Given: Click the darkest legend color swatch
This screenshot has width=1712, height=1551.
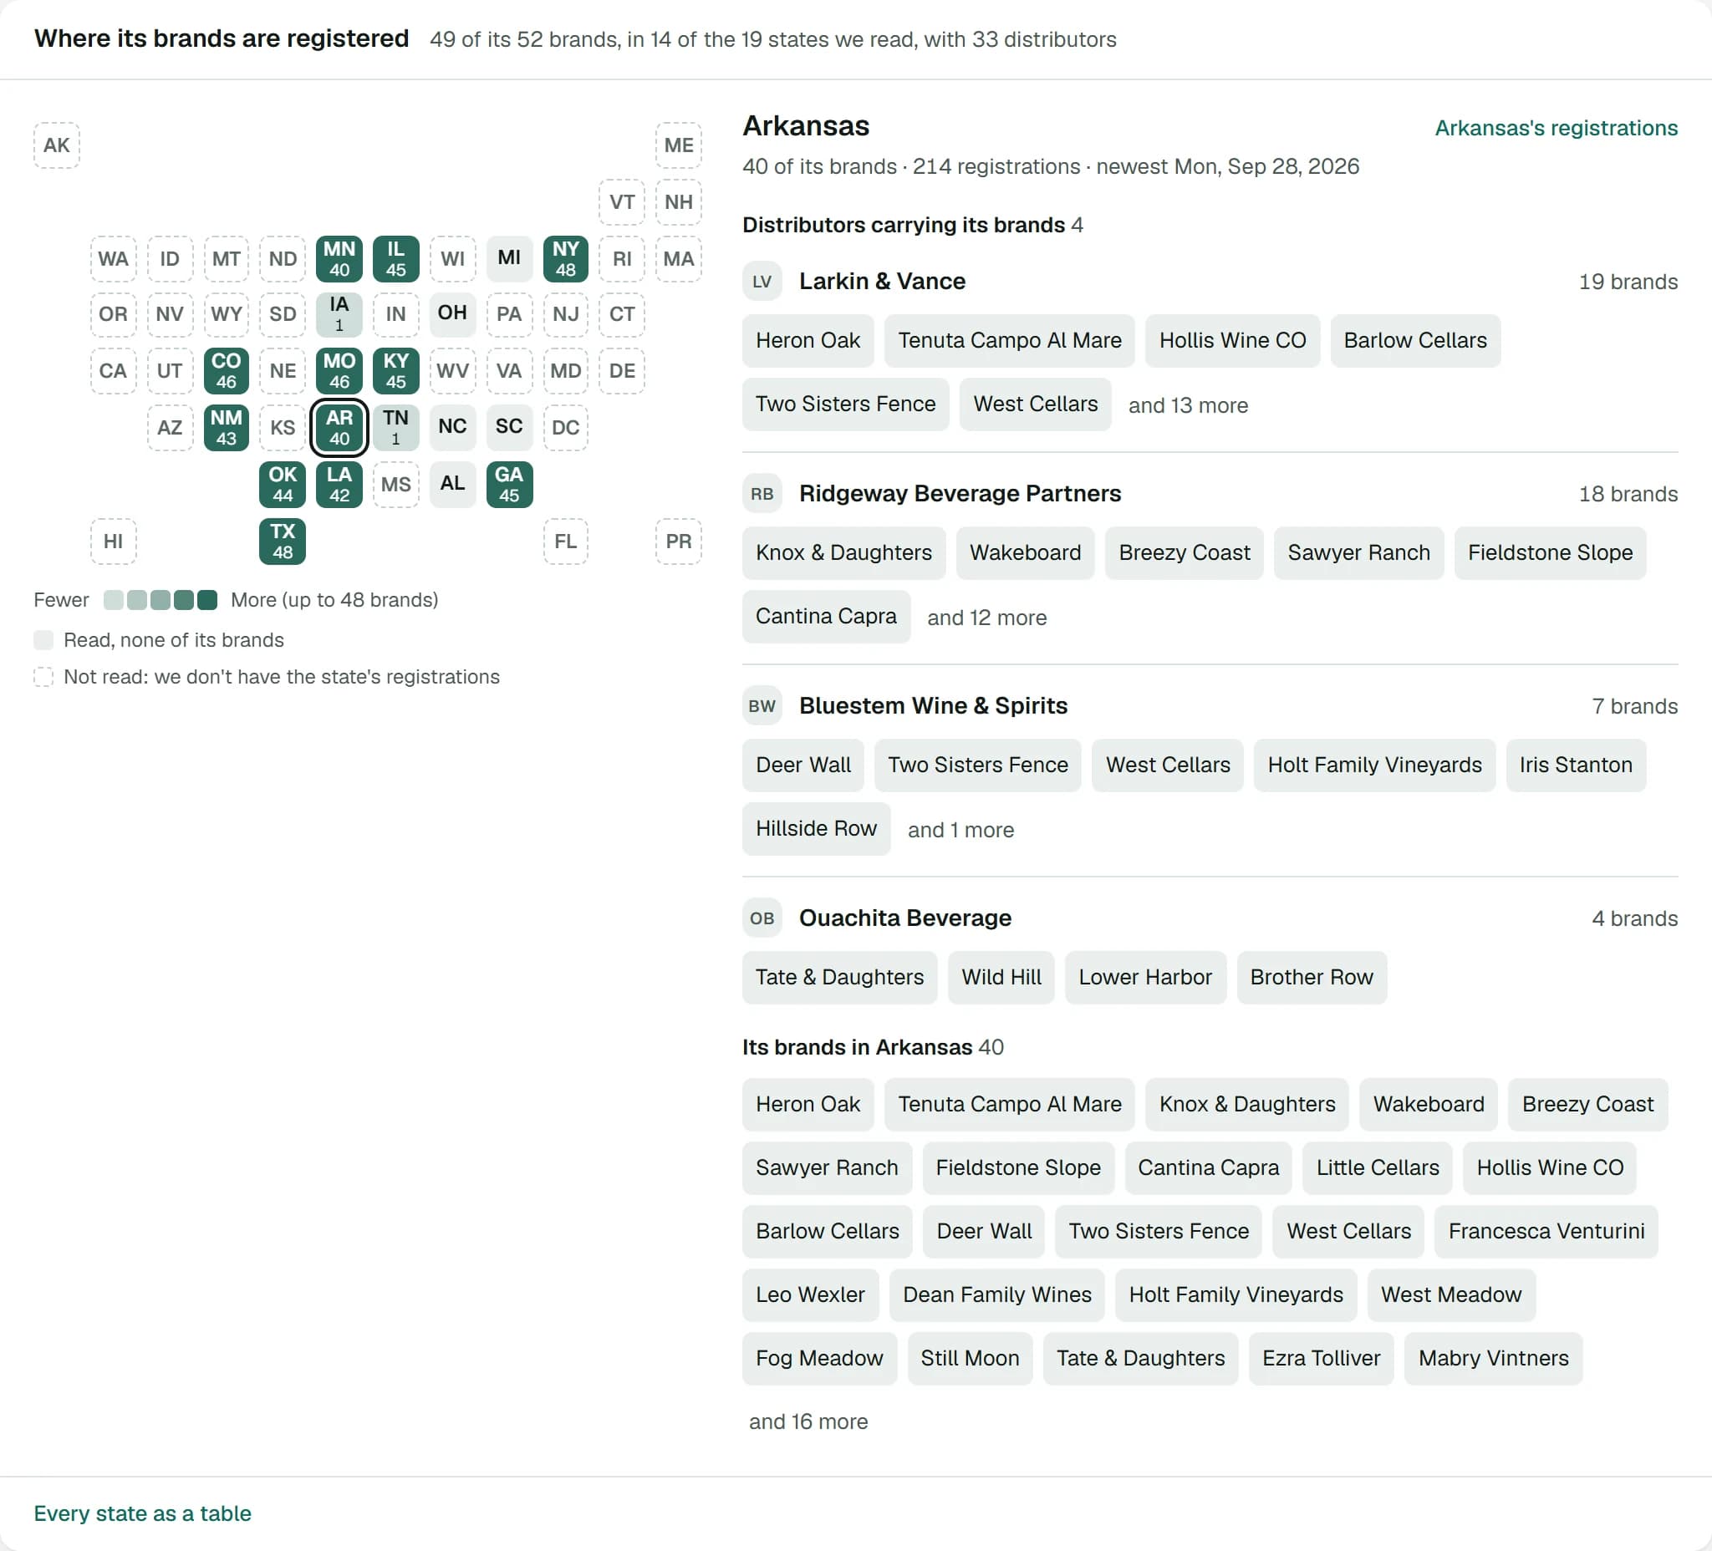Looking at the screenshot, I should [x=207, y=600].
